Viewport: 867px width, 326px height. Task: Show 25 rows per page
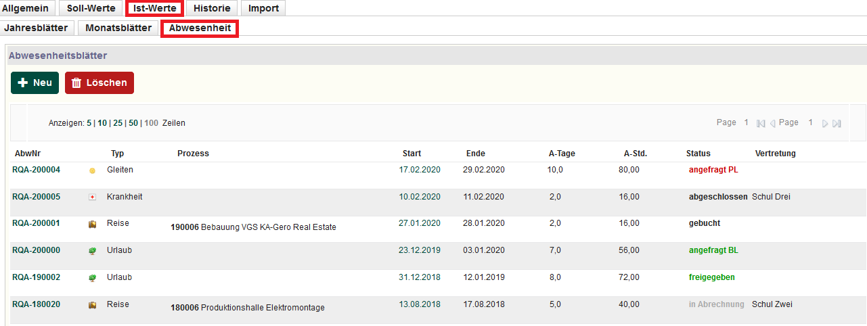[118, 123]
